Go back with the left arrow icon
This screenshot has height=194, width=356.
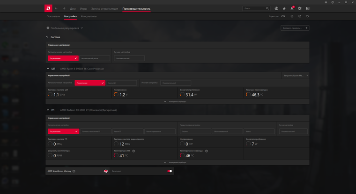(x=56, y=8)
